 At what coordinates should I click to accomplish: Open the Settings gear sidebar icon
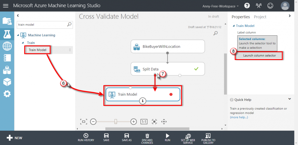coord(7,94)
